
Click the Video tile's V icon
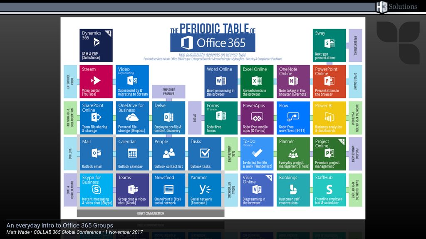click(132, 80)
